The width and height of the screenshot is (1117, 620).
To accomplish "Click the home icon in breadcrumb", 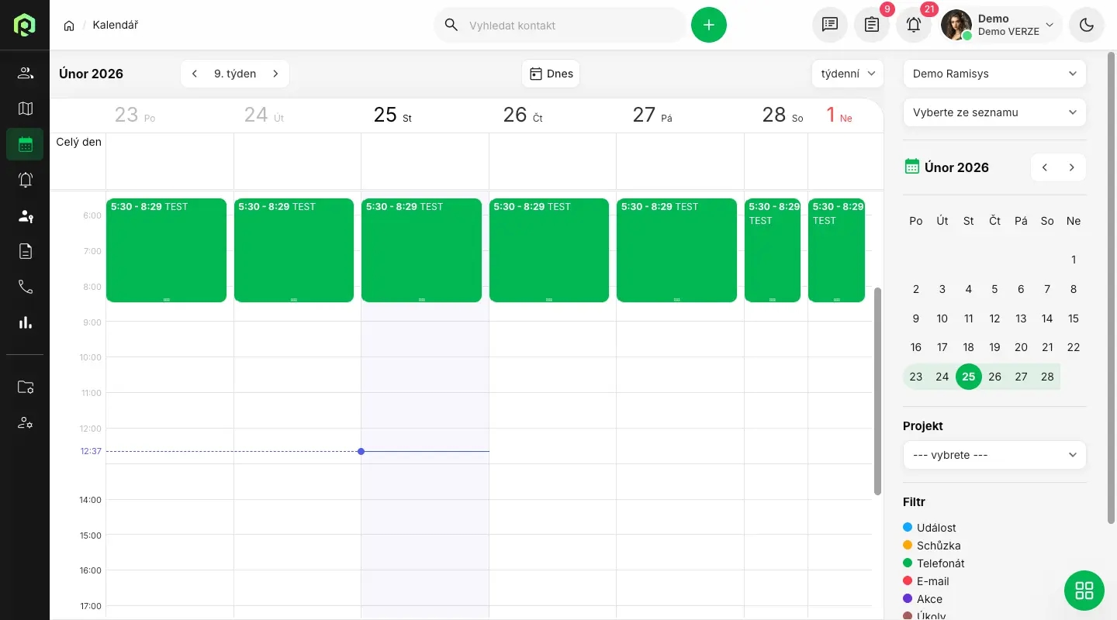I will click(69, 26).
